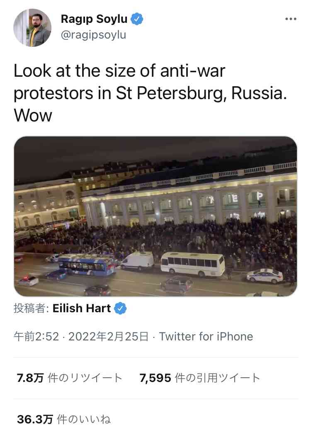Image resolution: width=311 pixels, height=425 pixels.
Task: Open the @ragipsoylu handle
Action: pos(94,35)
